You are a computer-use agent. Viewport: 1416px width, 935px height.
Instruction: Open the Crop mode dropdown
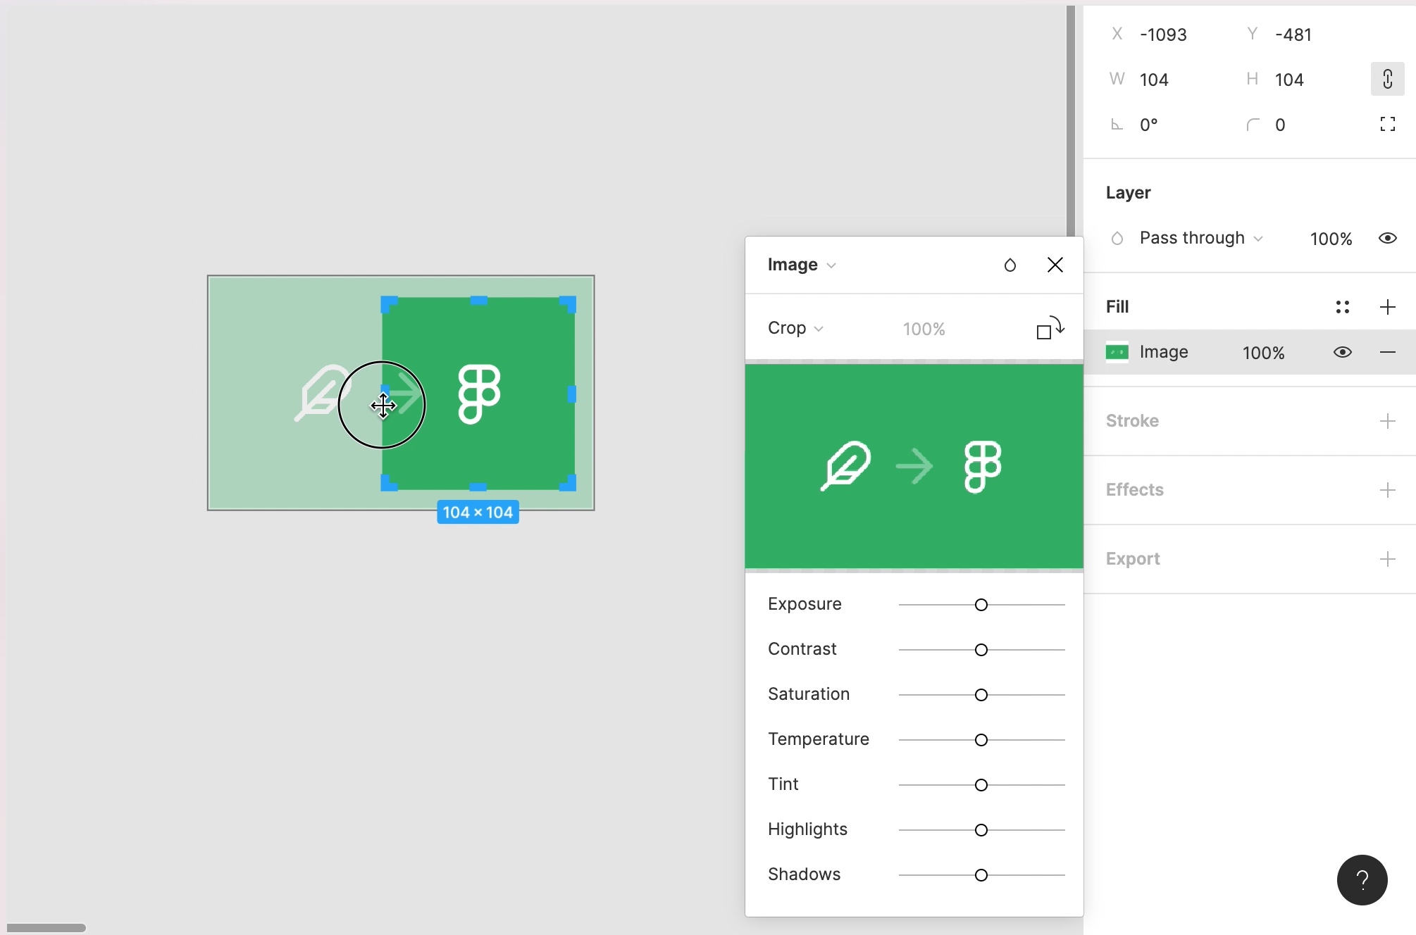point(795,328)
